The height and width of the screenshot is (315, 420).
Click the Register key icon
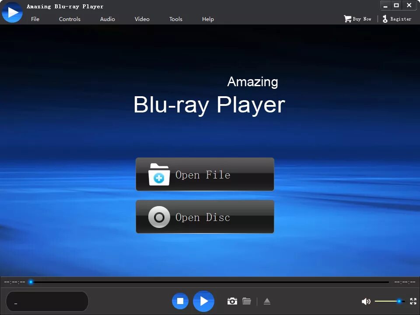tap(385, 19)
